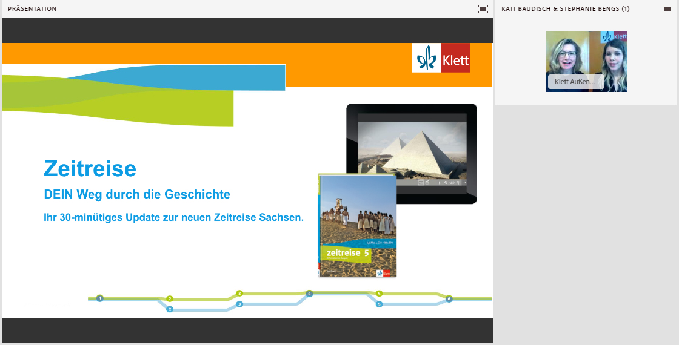Click the 'PRÄSENTATION' panel title
The image size is (679, 345).
(x=32, y=8)
